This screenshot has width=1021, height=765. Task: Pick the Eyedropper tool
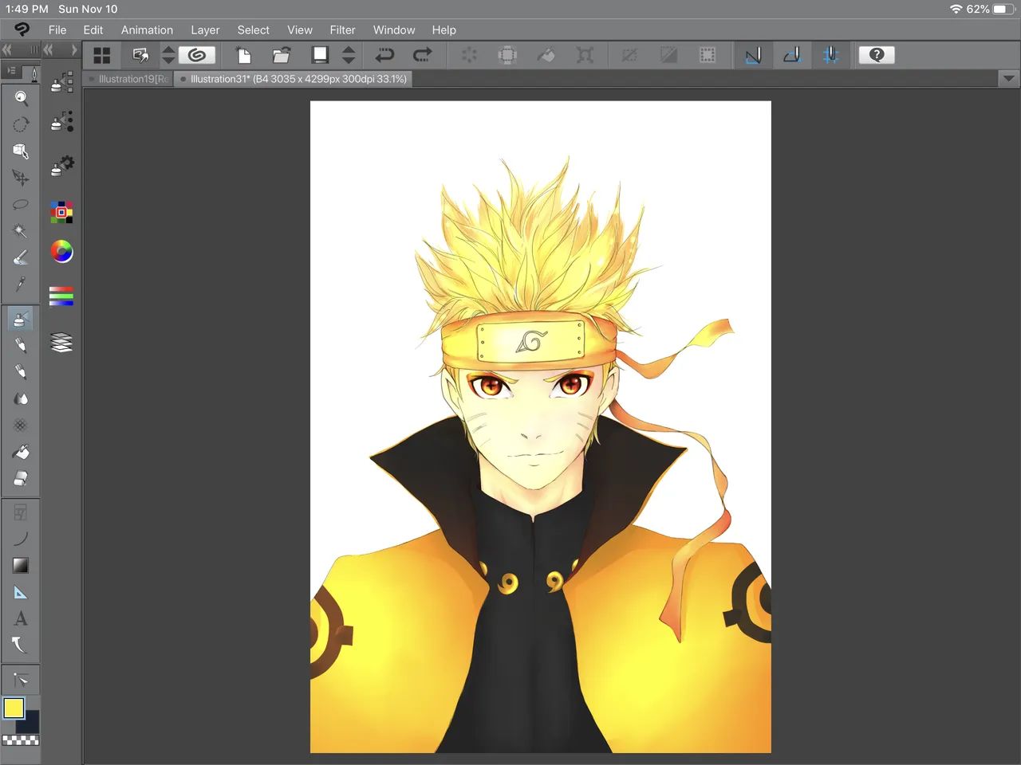coord(21,284)
